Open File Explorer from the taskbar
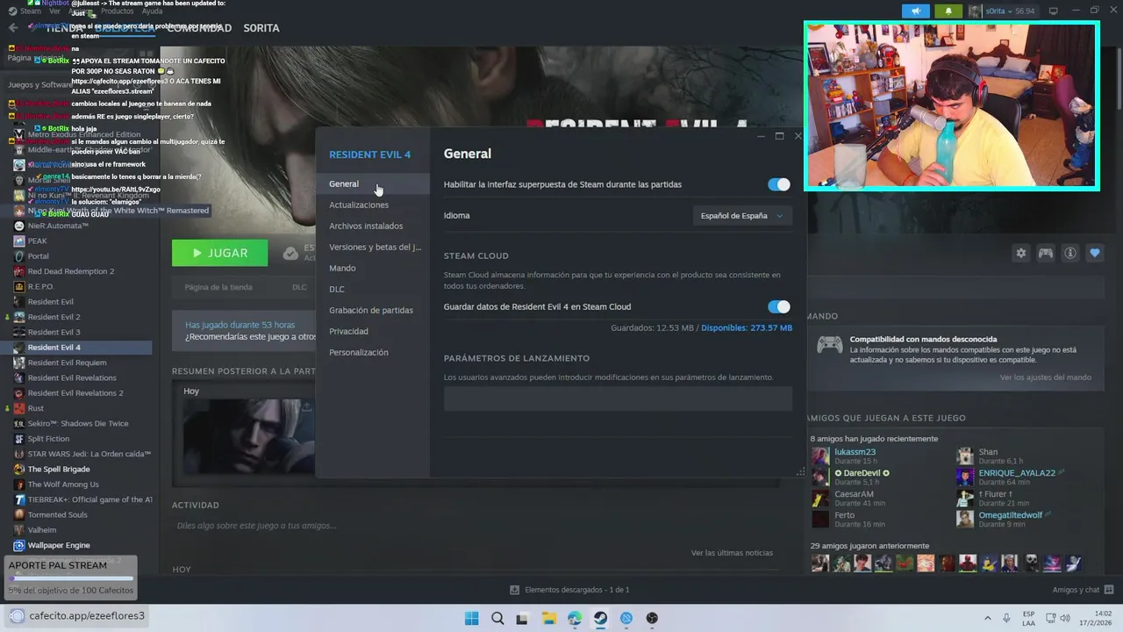 (x=548, y=618)
